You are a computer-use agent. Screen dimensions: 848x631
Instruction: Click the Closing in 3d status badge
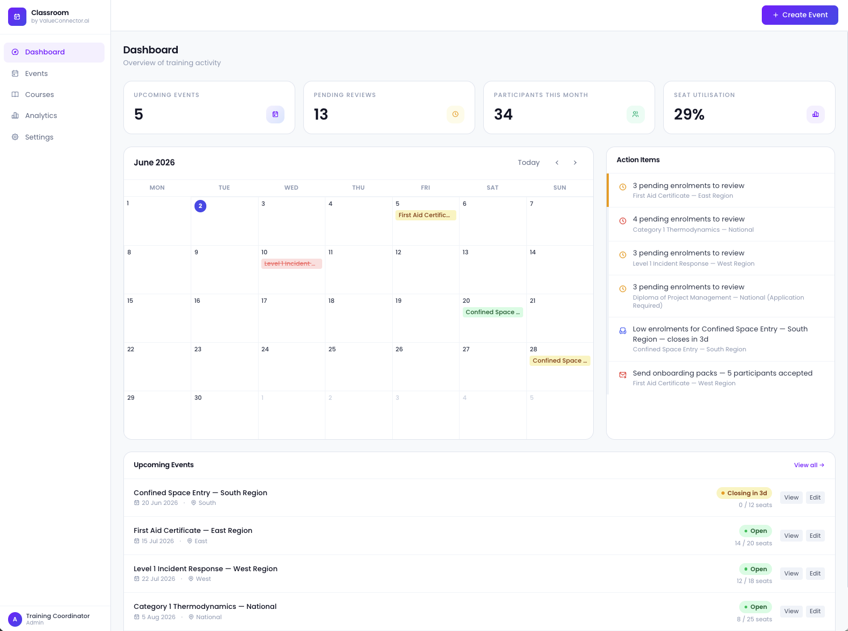click(744, 493)
